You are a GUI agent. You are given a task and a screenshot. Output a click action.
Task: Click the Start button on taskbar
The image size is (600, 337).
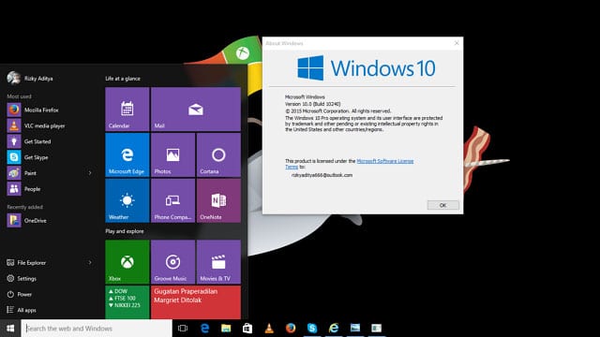[x=10, y=329]
